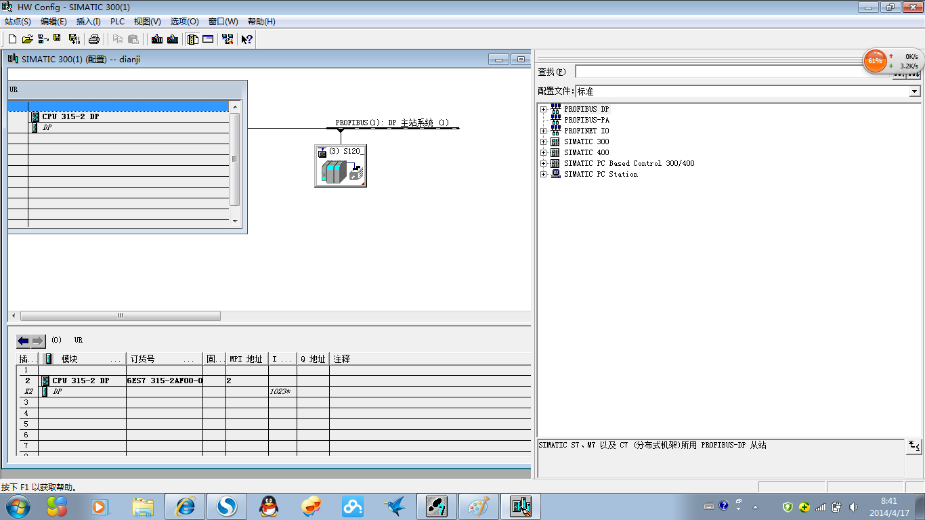The width and height of the screenshot is (925, 520).
Task: Click the PROFIBUS(1) DP master system line label
Action: [x=392, y=123]
